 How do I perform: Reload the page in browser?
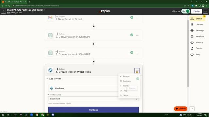click(9, 6)
